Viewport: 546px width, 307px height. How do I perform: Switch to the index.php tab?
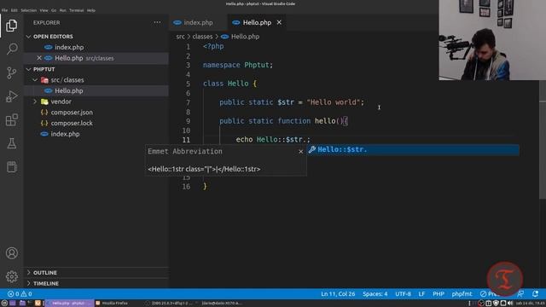point(198,23)
